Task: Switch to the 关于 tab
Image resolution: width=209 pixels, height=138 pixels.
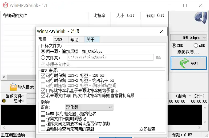Action: tap(92, 40)
